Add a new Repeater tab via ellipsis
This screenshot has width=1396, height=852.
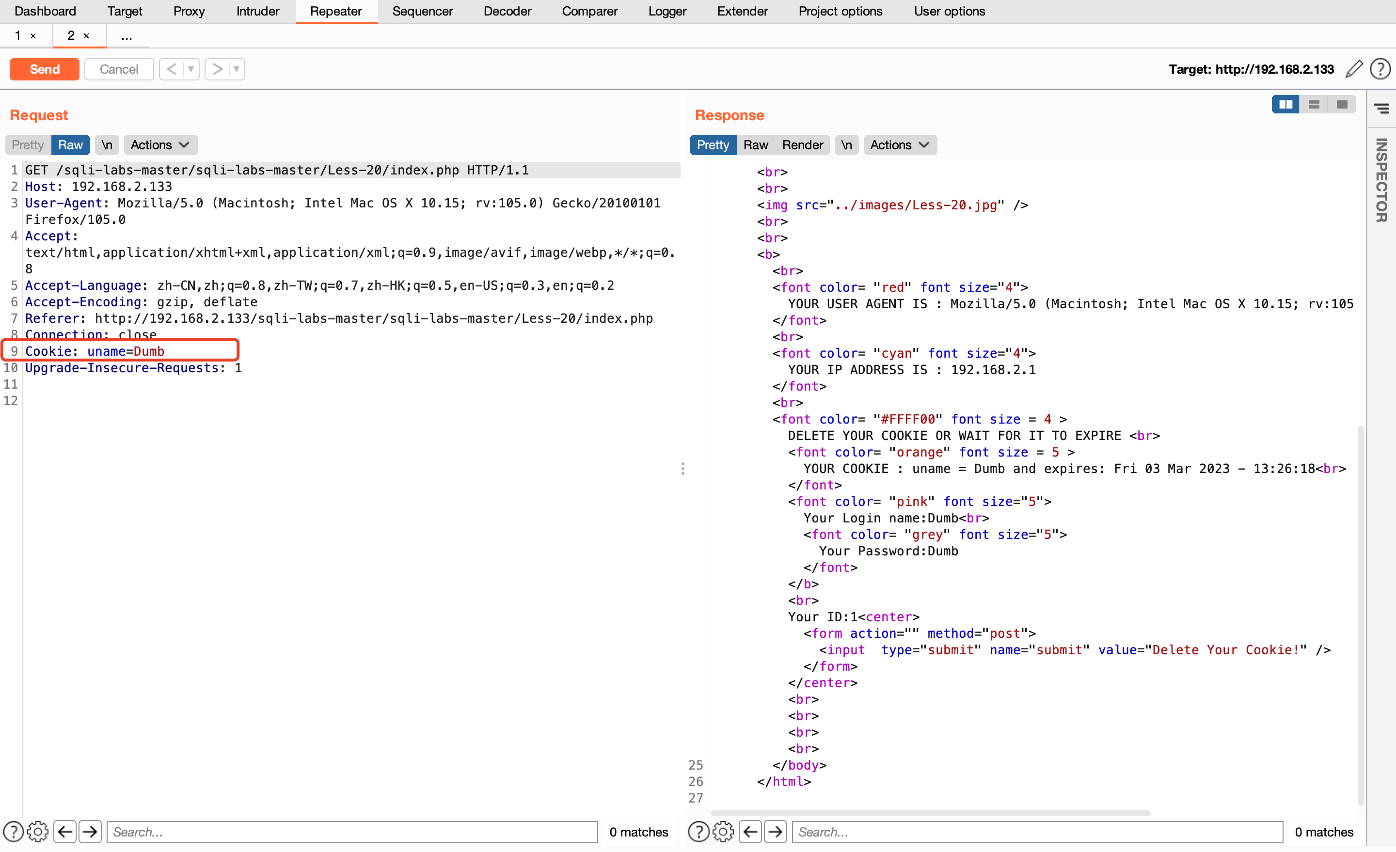[127, 36]
